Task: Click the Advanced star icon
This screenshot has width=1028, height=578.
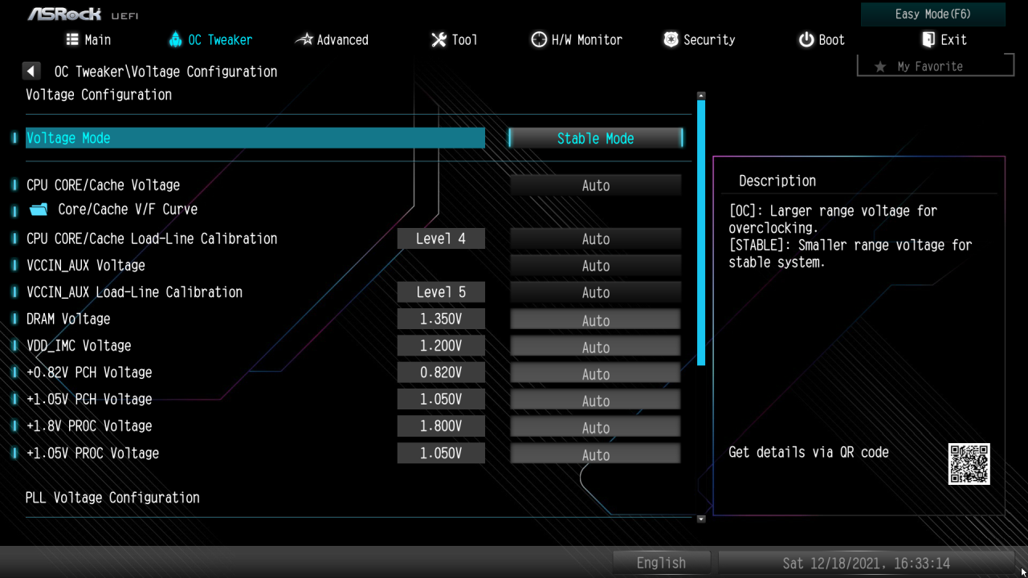Action: [x=304, y=39]
